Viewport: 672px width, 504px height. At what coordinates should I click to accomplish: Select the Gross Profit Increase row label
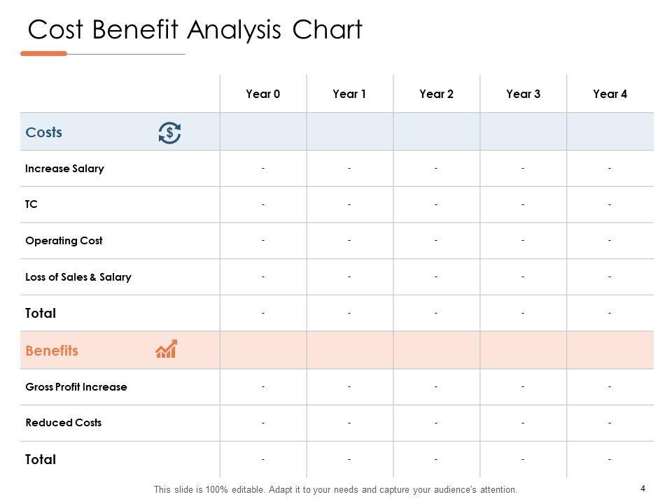tap(76, 387)
